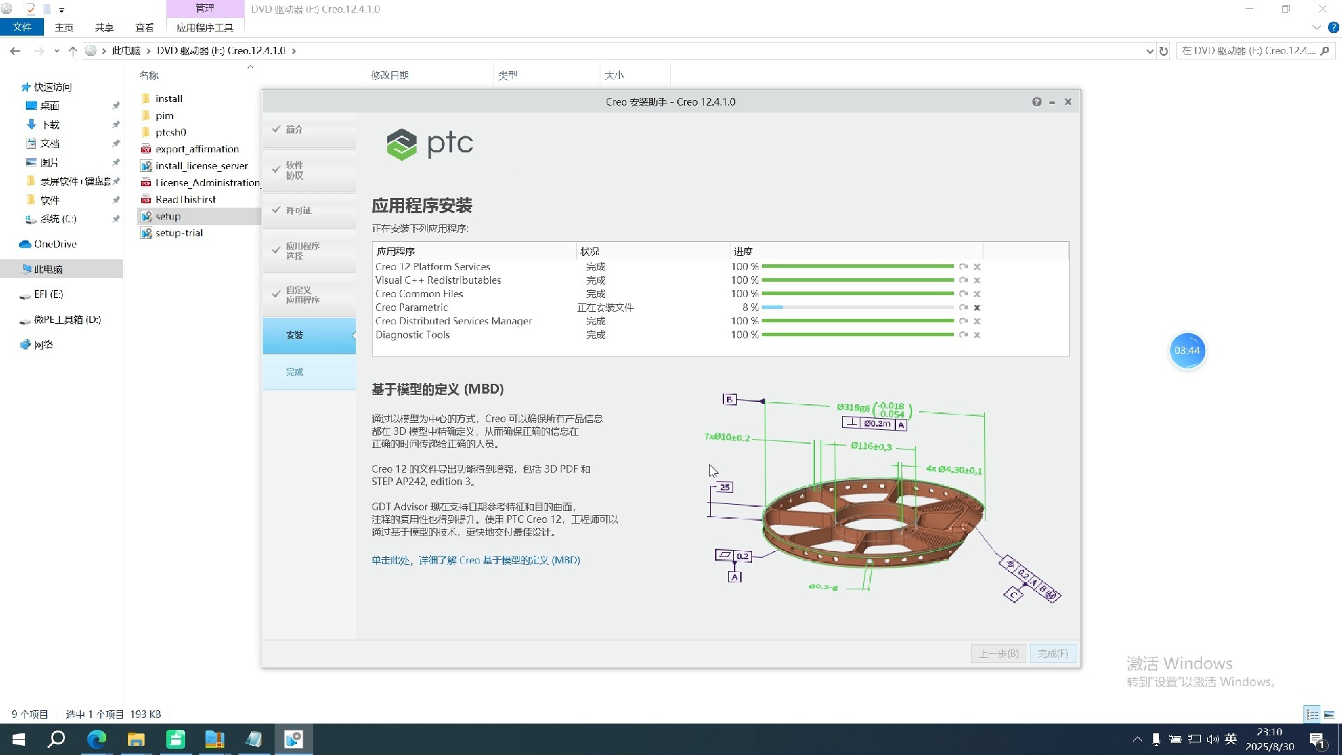This screenshot has width=1342, height=755.
Task: Open quick access toolbar customize dropdown
Action: tap(62, 10)
